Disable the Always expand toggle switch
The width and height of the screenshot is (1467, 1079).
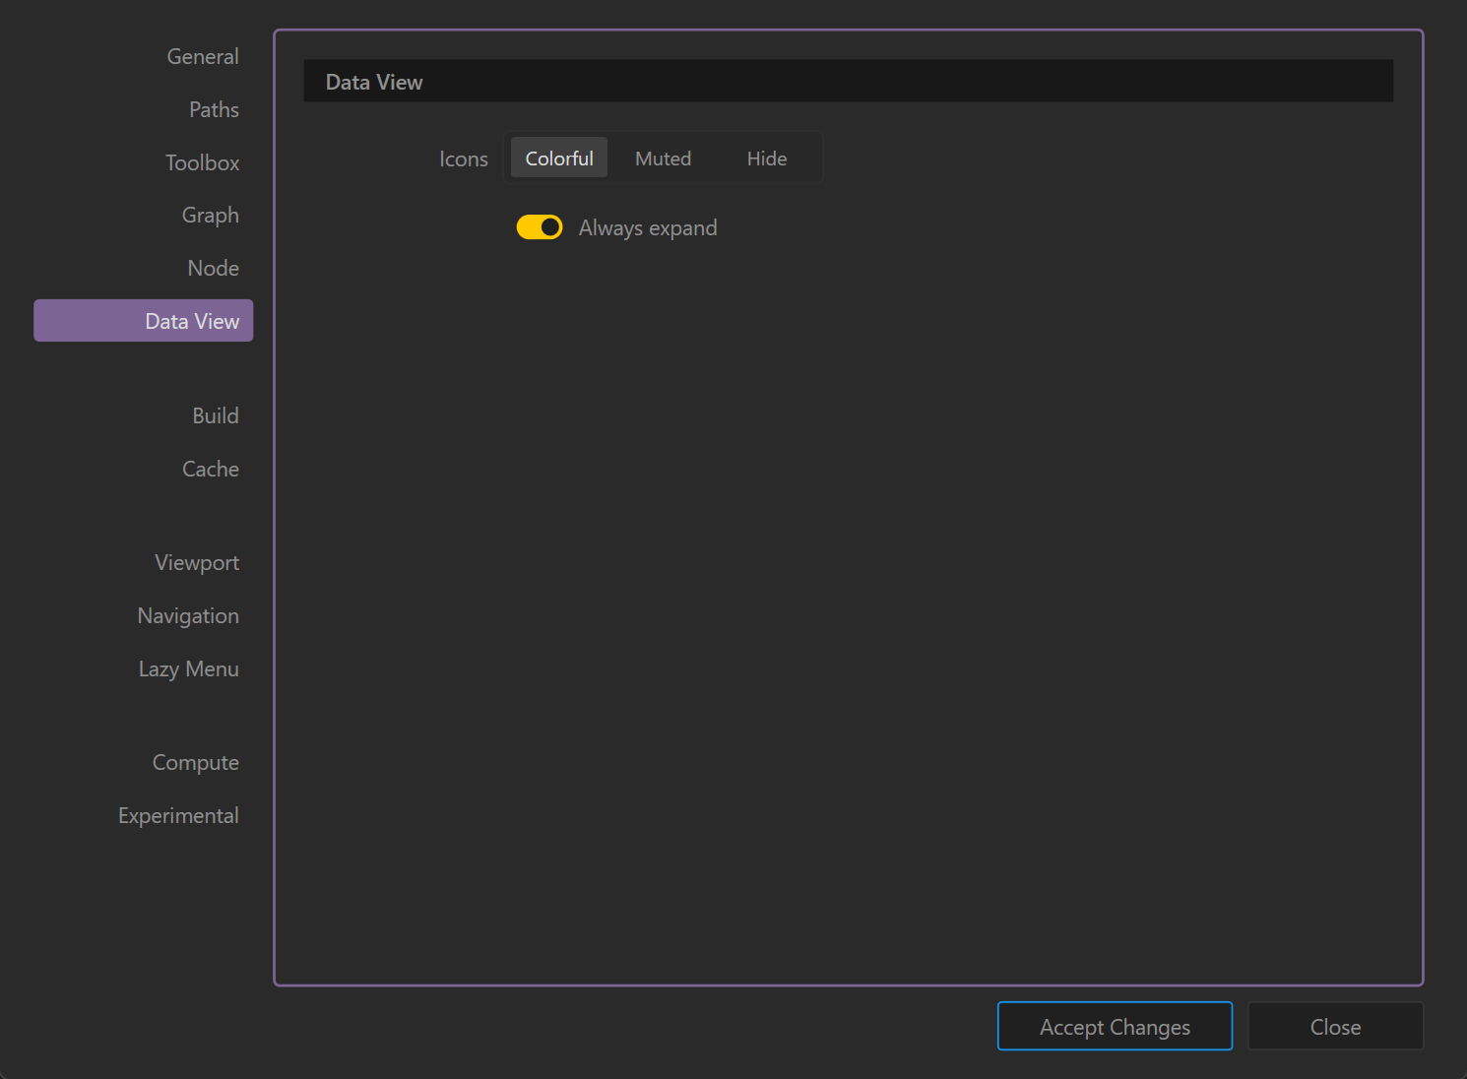click(540, 227)
